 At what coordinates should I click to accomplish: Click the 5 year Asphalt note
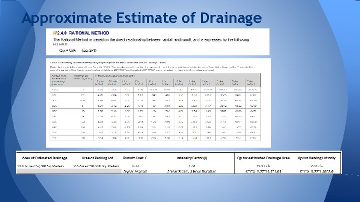pyautogui.click(x=135, y=171)
